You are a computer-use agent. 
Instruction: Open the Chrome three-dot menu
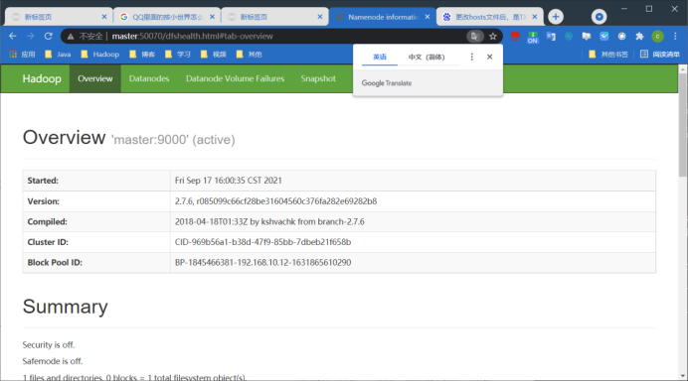point(675,37)
